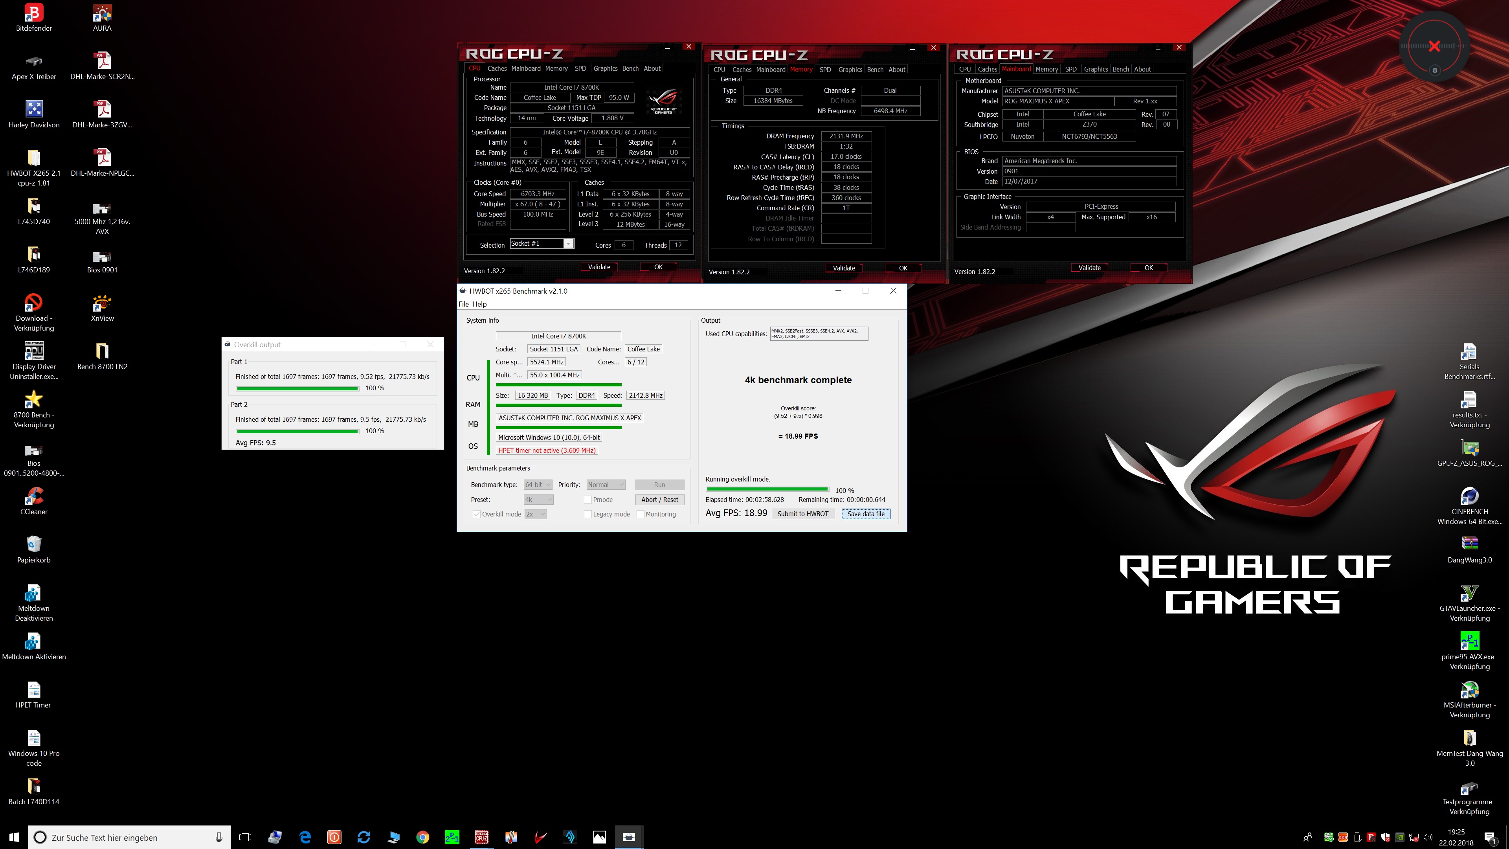Select DHL-Marke-SCR2N PDF file
This screenshot has height=849, width=1509.
coord(102,66)
